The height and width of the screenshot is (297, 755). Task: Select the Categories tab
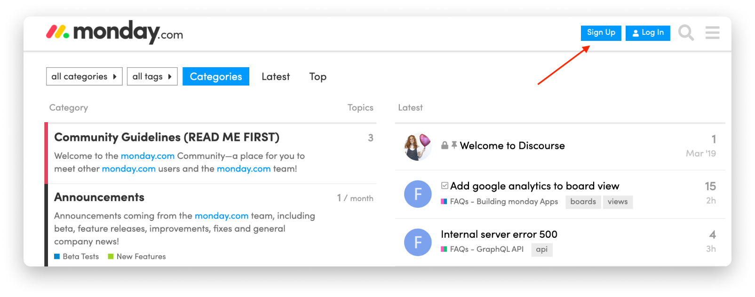(x=216, y=77)
